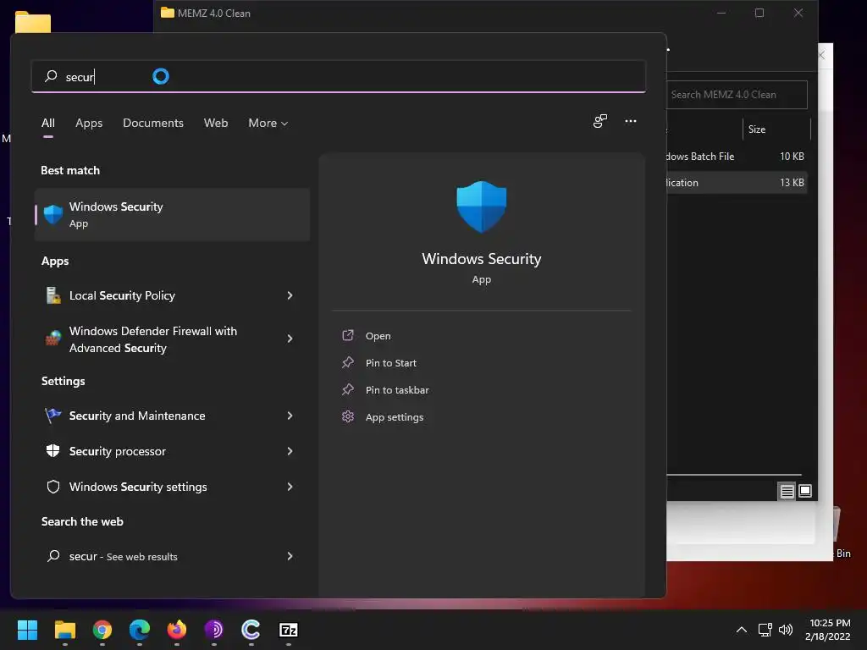Click the network icon in system tray
The image size is (867, 650).
tap(765, 630)
